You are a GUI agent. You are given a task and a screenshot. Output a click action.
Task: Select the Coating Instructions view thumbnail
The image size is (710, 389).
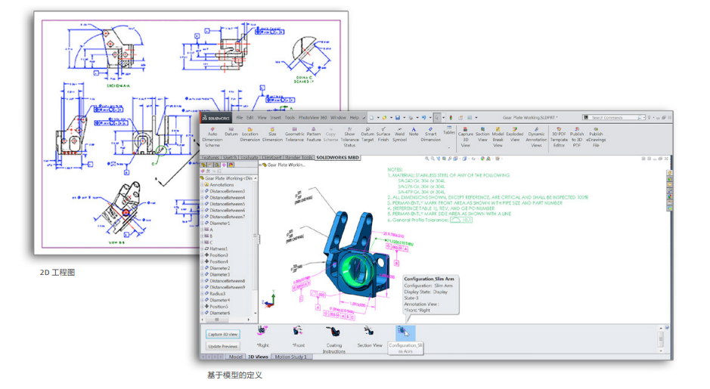pyautogui.click(x=333, y=336)
